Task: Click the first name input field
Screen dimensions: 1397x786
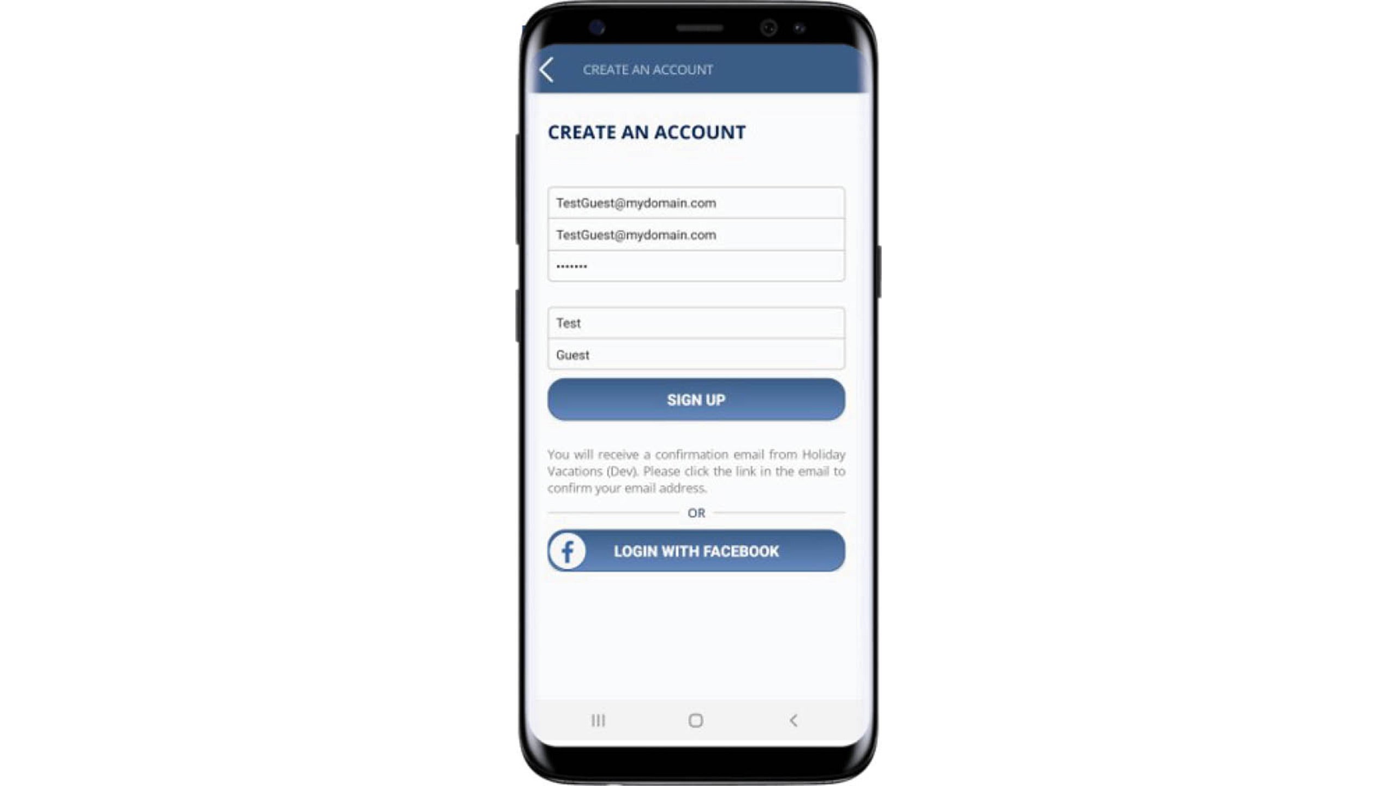Action: click(x=696, y=323)
